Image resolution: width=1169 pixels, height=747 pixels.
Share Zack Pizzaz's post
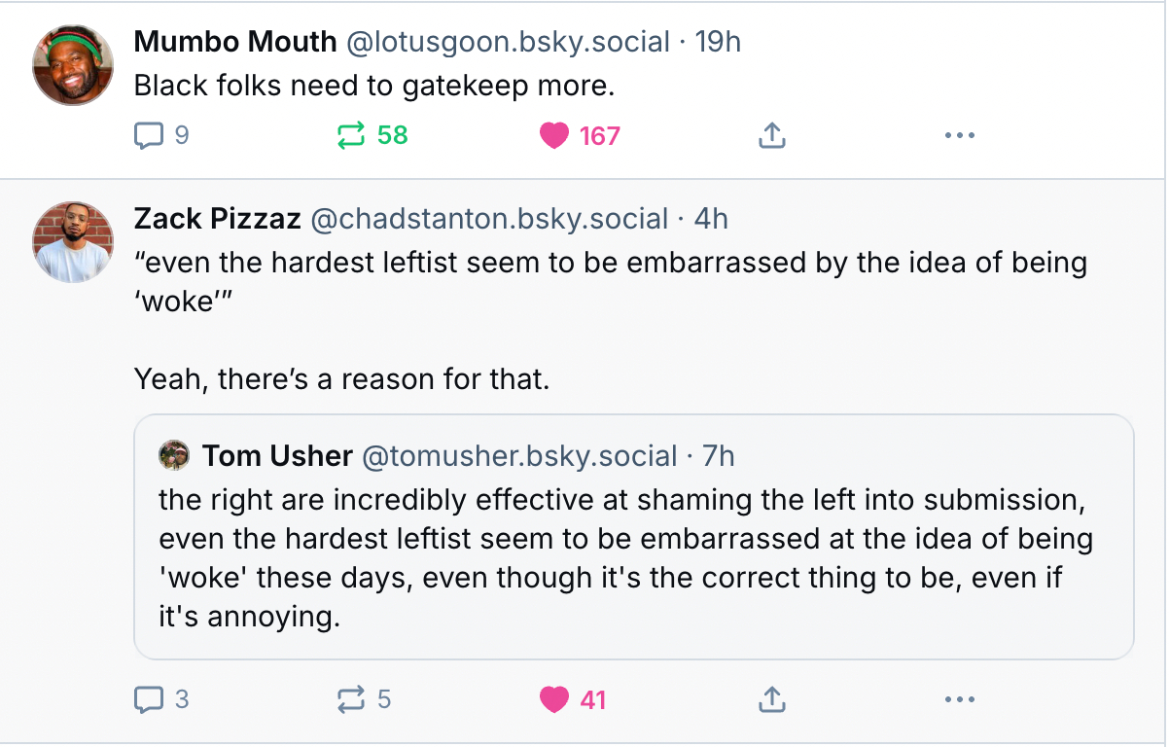click(x=771, y=698)
